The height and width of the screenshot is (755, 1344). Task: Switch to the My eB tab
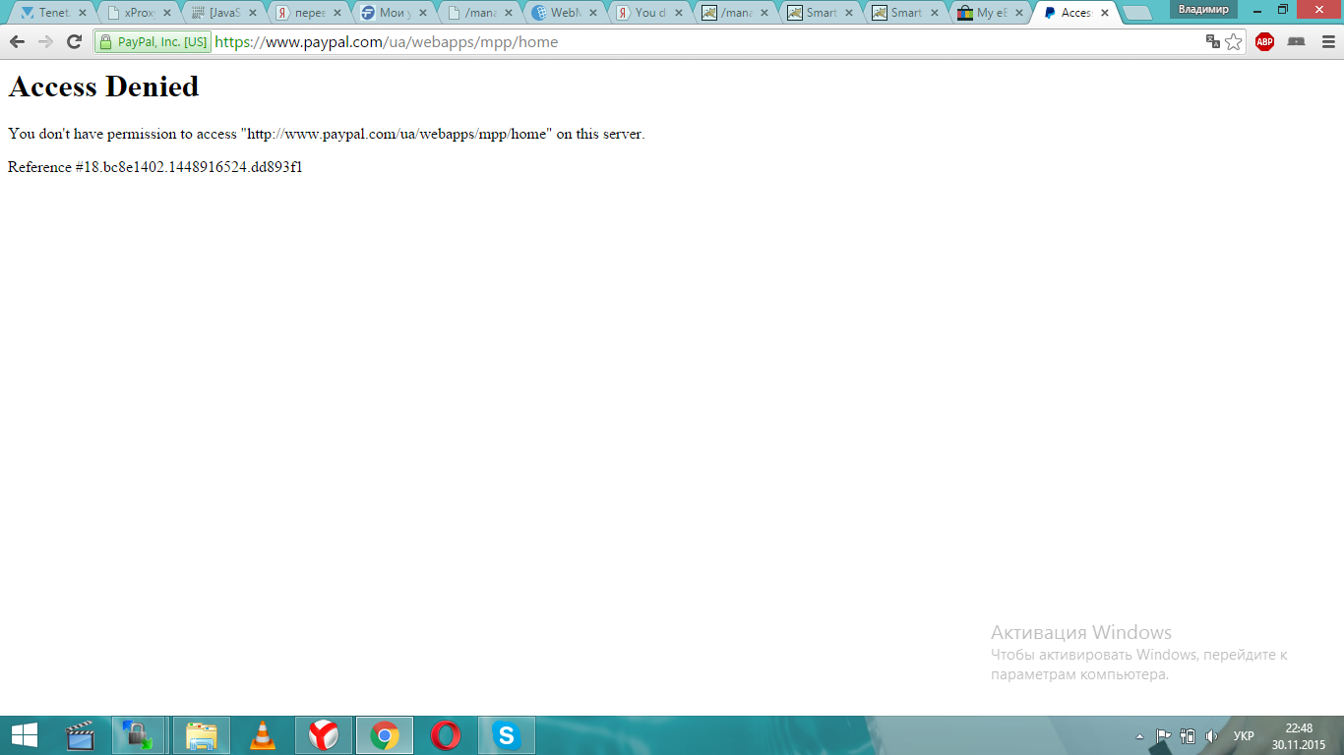tap(988, 13)
